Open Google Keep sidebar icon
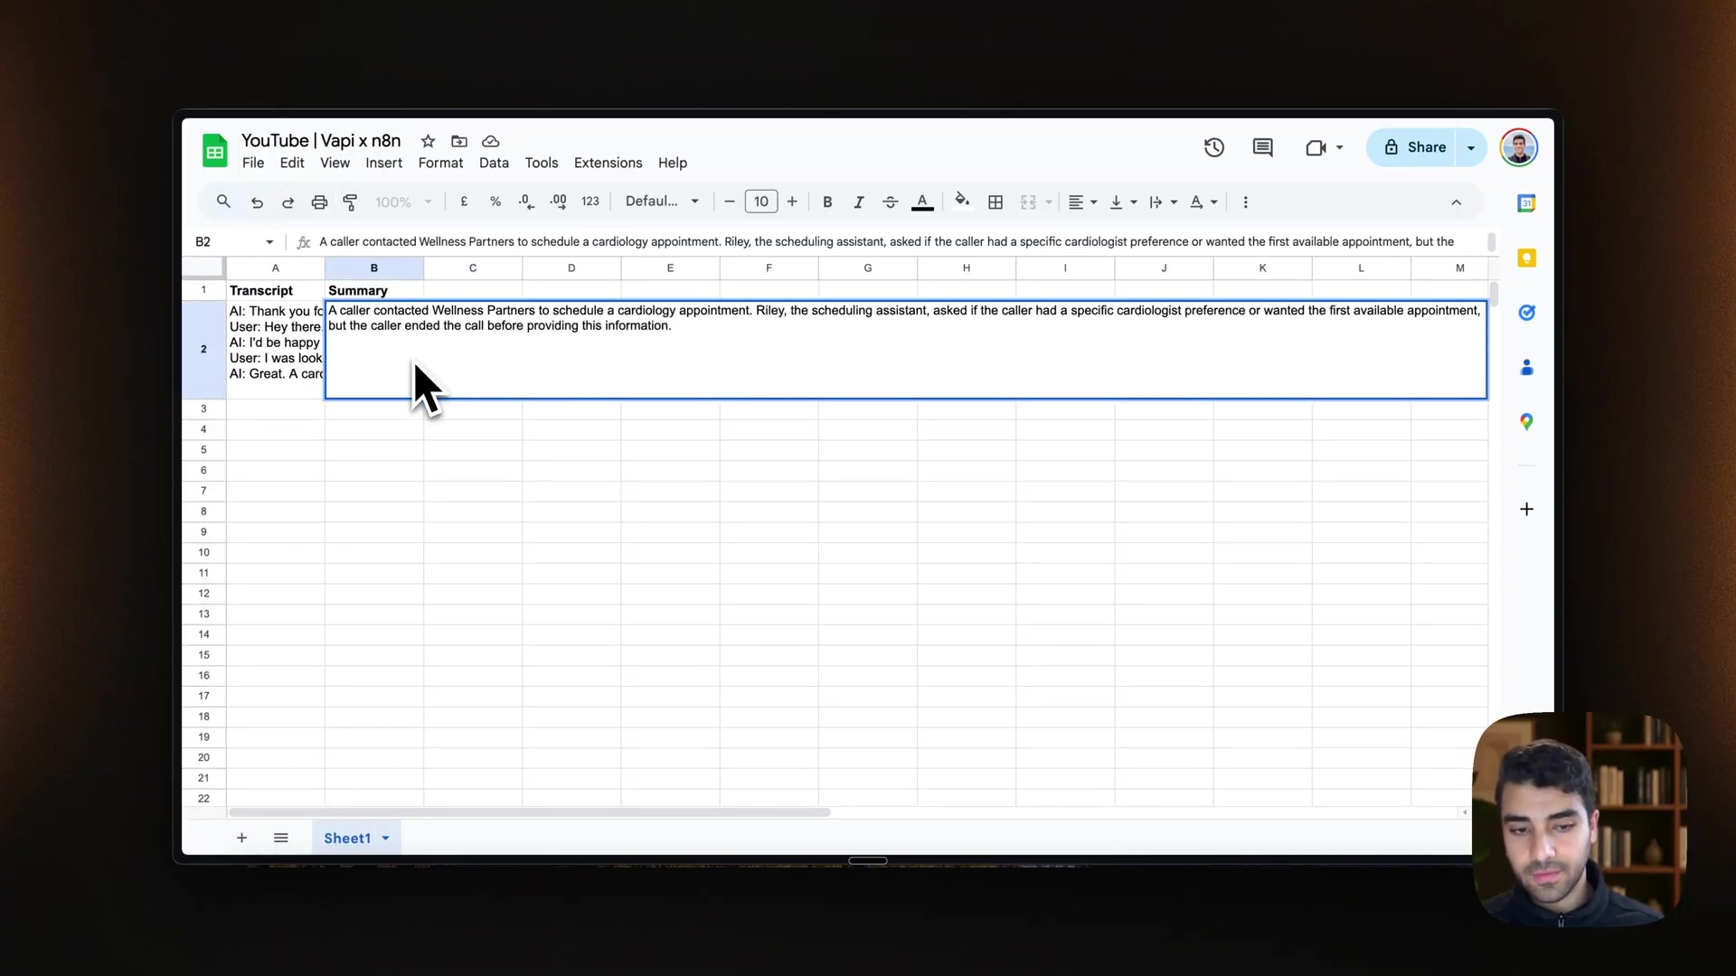 click(1526, 258)
